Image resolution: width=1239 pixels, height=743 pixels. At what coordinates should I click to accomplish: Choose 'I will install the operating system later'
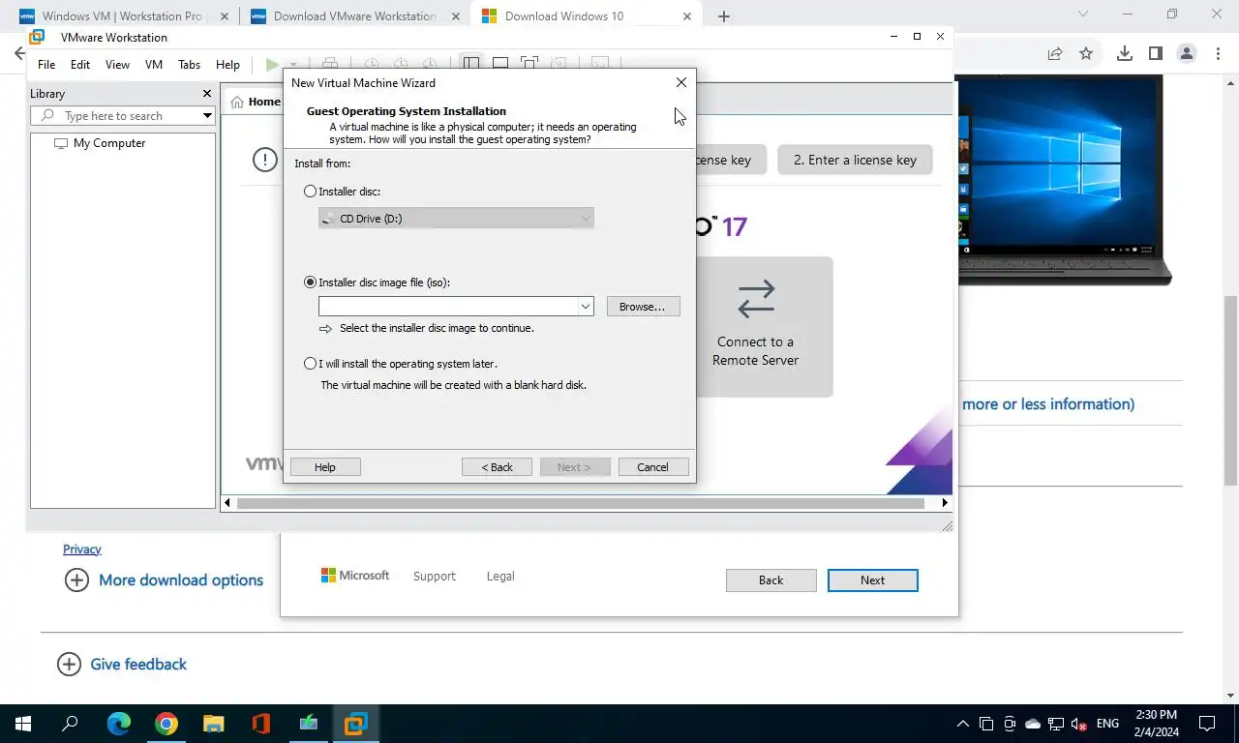310,364
